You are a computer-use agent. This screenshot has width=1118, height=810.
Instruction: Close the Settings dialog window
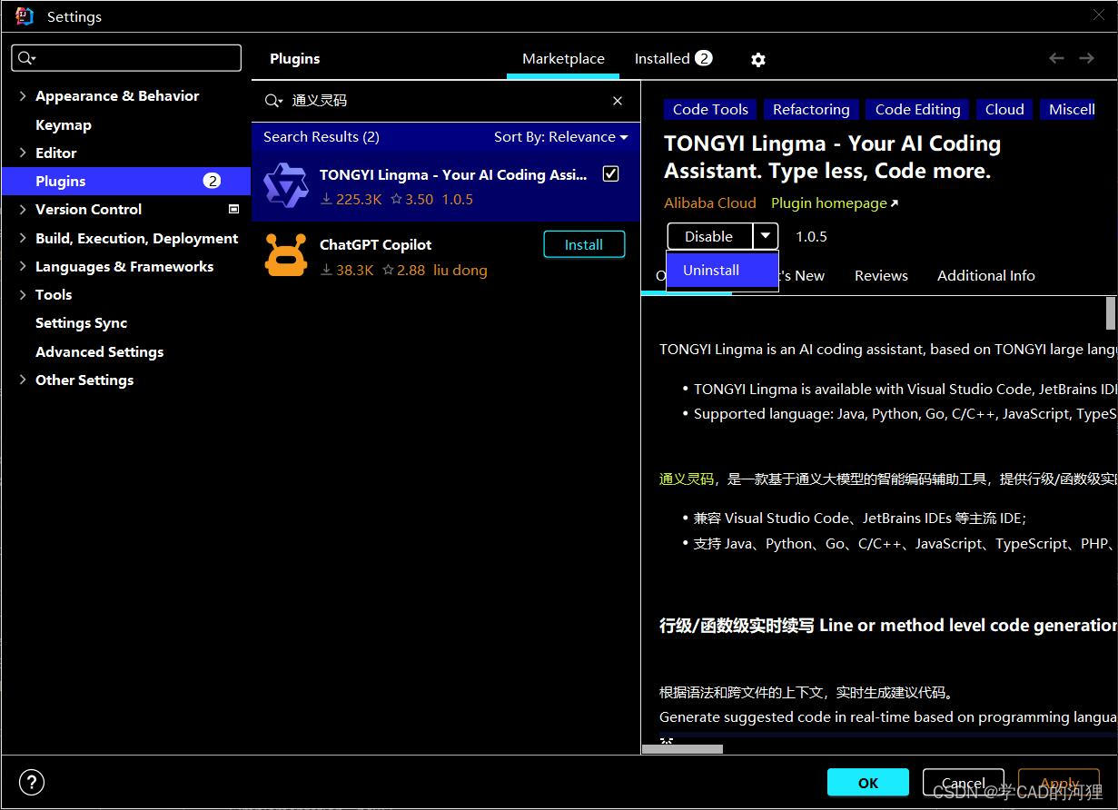pos(1098,15)
